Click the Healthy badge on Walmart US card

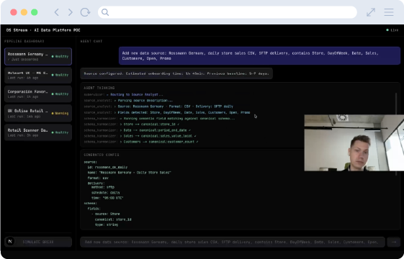(x=60, y=75)
